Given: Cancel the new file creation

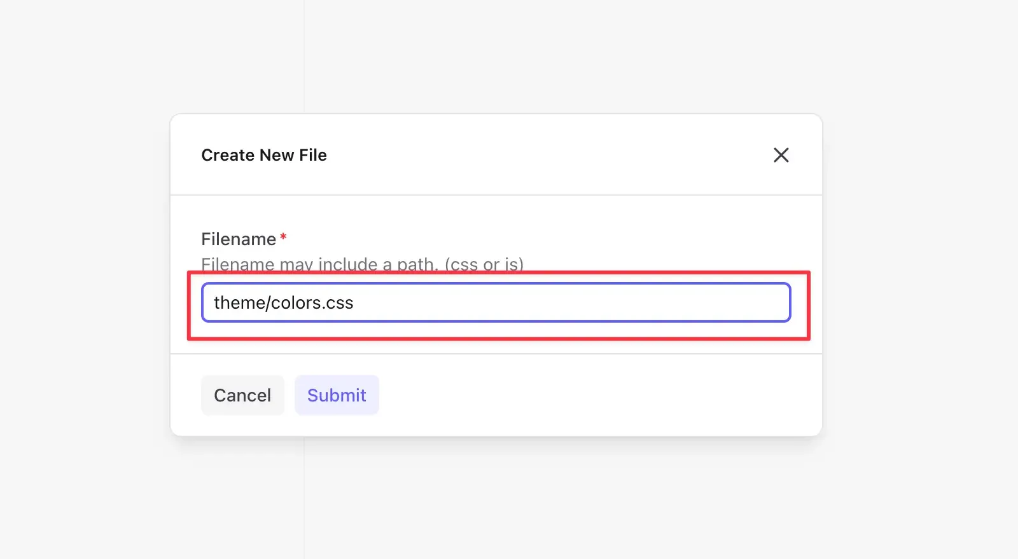Looking at the screenshot, I should pos(242,394).
